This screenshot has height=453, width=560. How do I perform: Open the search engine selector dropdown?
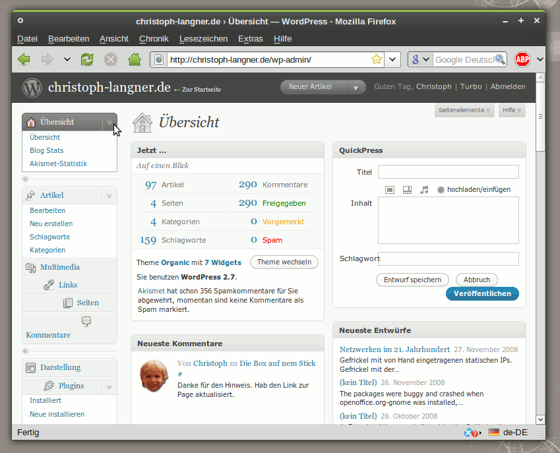[x=420, y=59]
